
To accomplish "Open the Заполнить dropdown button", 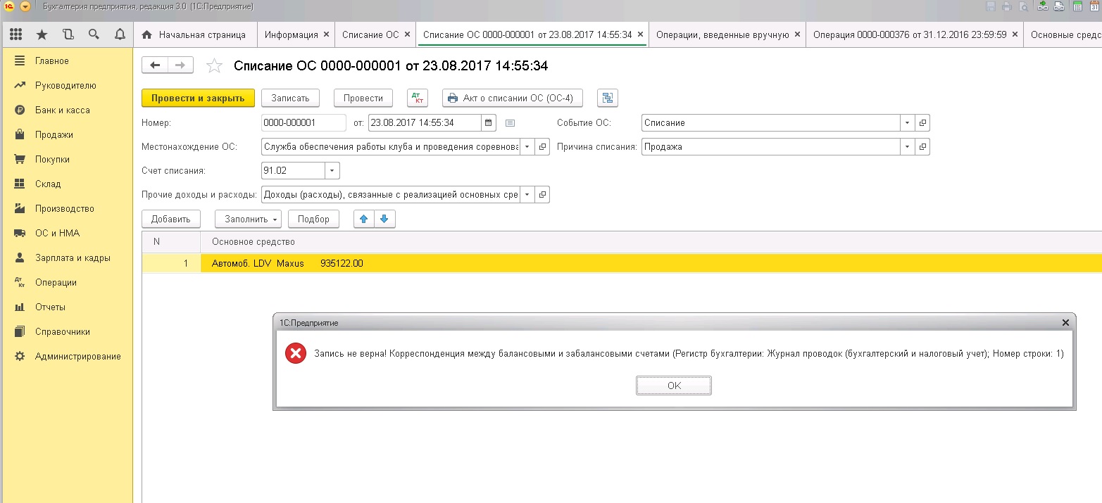I will pos(248,219).
